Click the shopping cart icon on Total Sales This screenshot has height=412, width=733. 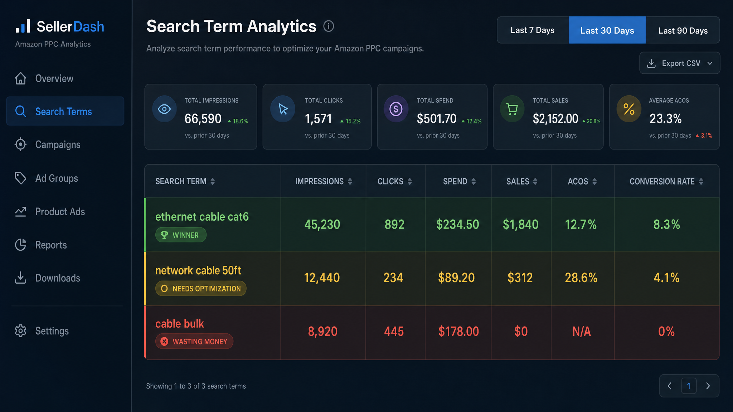coord(512,109)
